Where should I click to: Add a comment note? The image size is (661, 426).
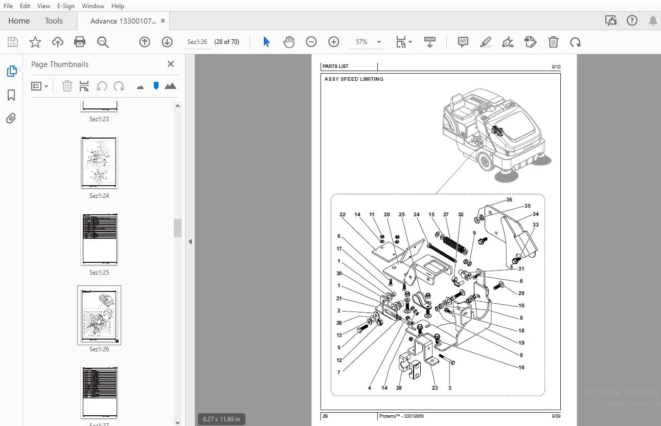coord(463,42)
